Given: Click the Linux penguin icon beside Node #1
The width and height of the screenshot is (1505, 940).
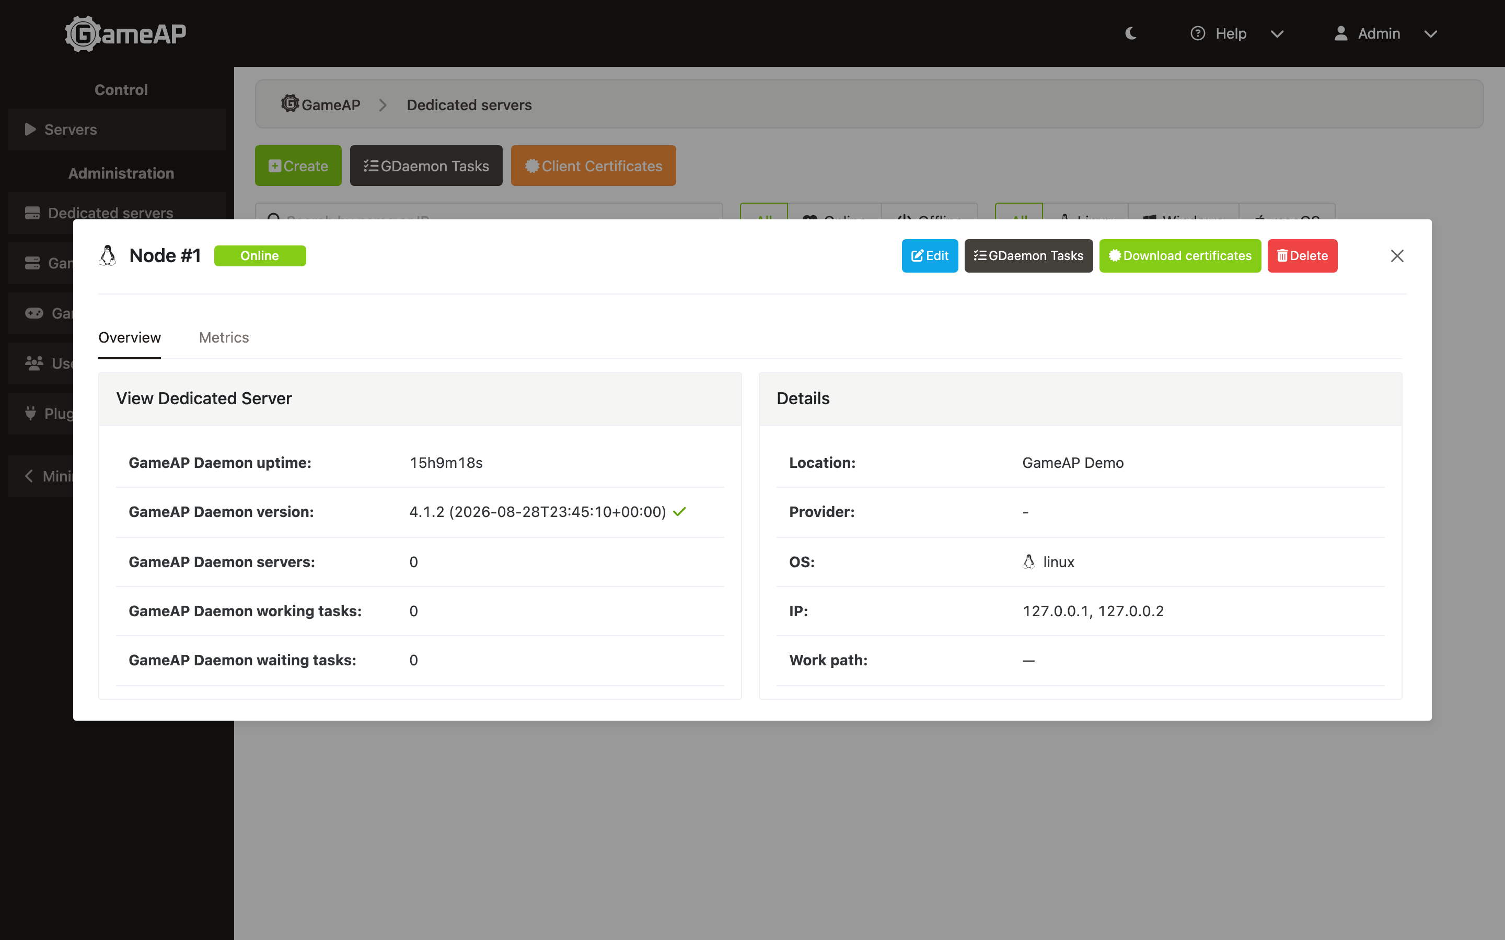Looking at the screenshot, I should (108, 255).
